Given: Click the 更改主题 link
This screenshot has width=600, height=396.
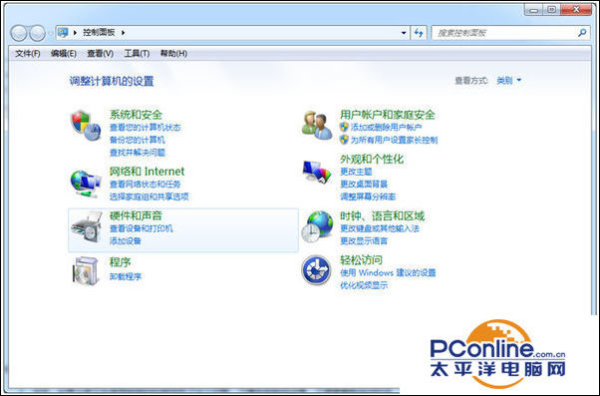Looking at the screenshot, I should 356,172.
